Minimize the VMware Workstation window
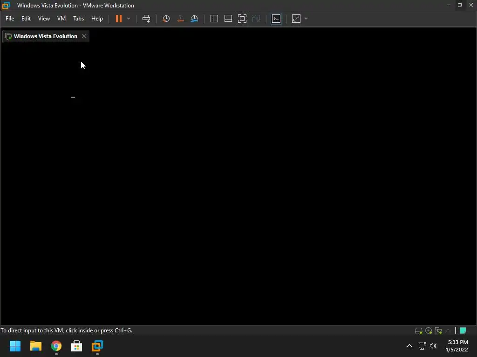 (449, 5)
